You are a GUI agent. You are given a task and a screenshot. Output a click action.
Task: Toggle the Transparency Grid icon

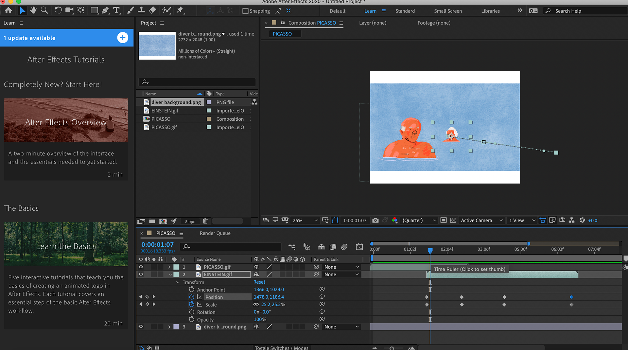click(x=453, y=220)
